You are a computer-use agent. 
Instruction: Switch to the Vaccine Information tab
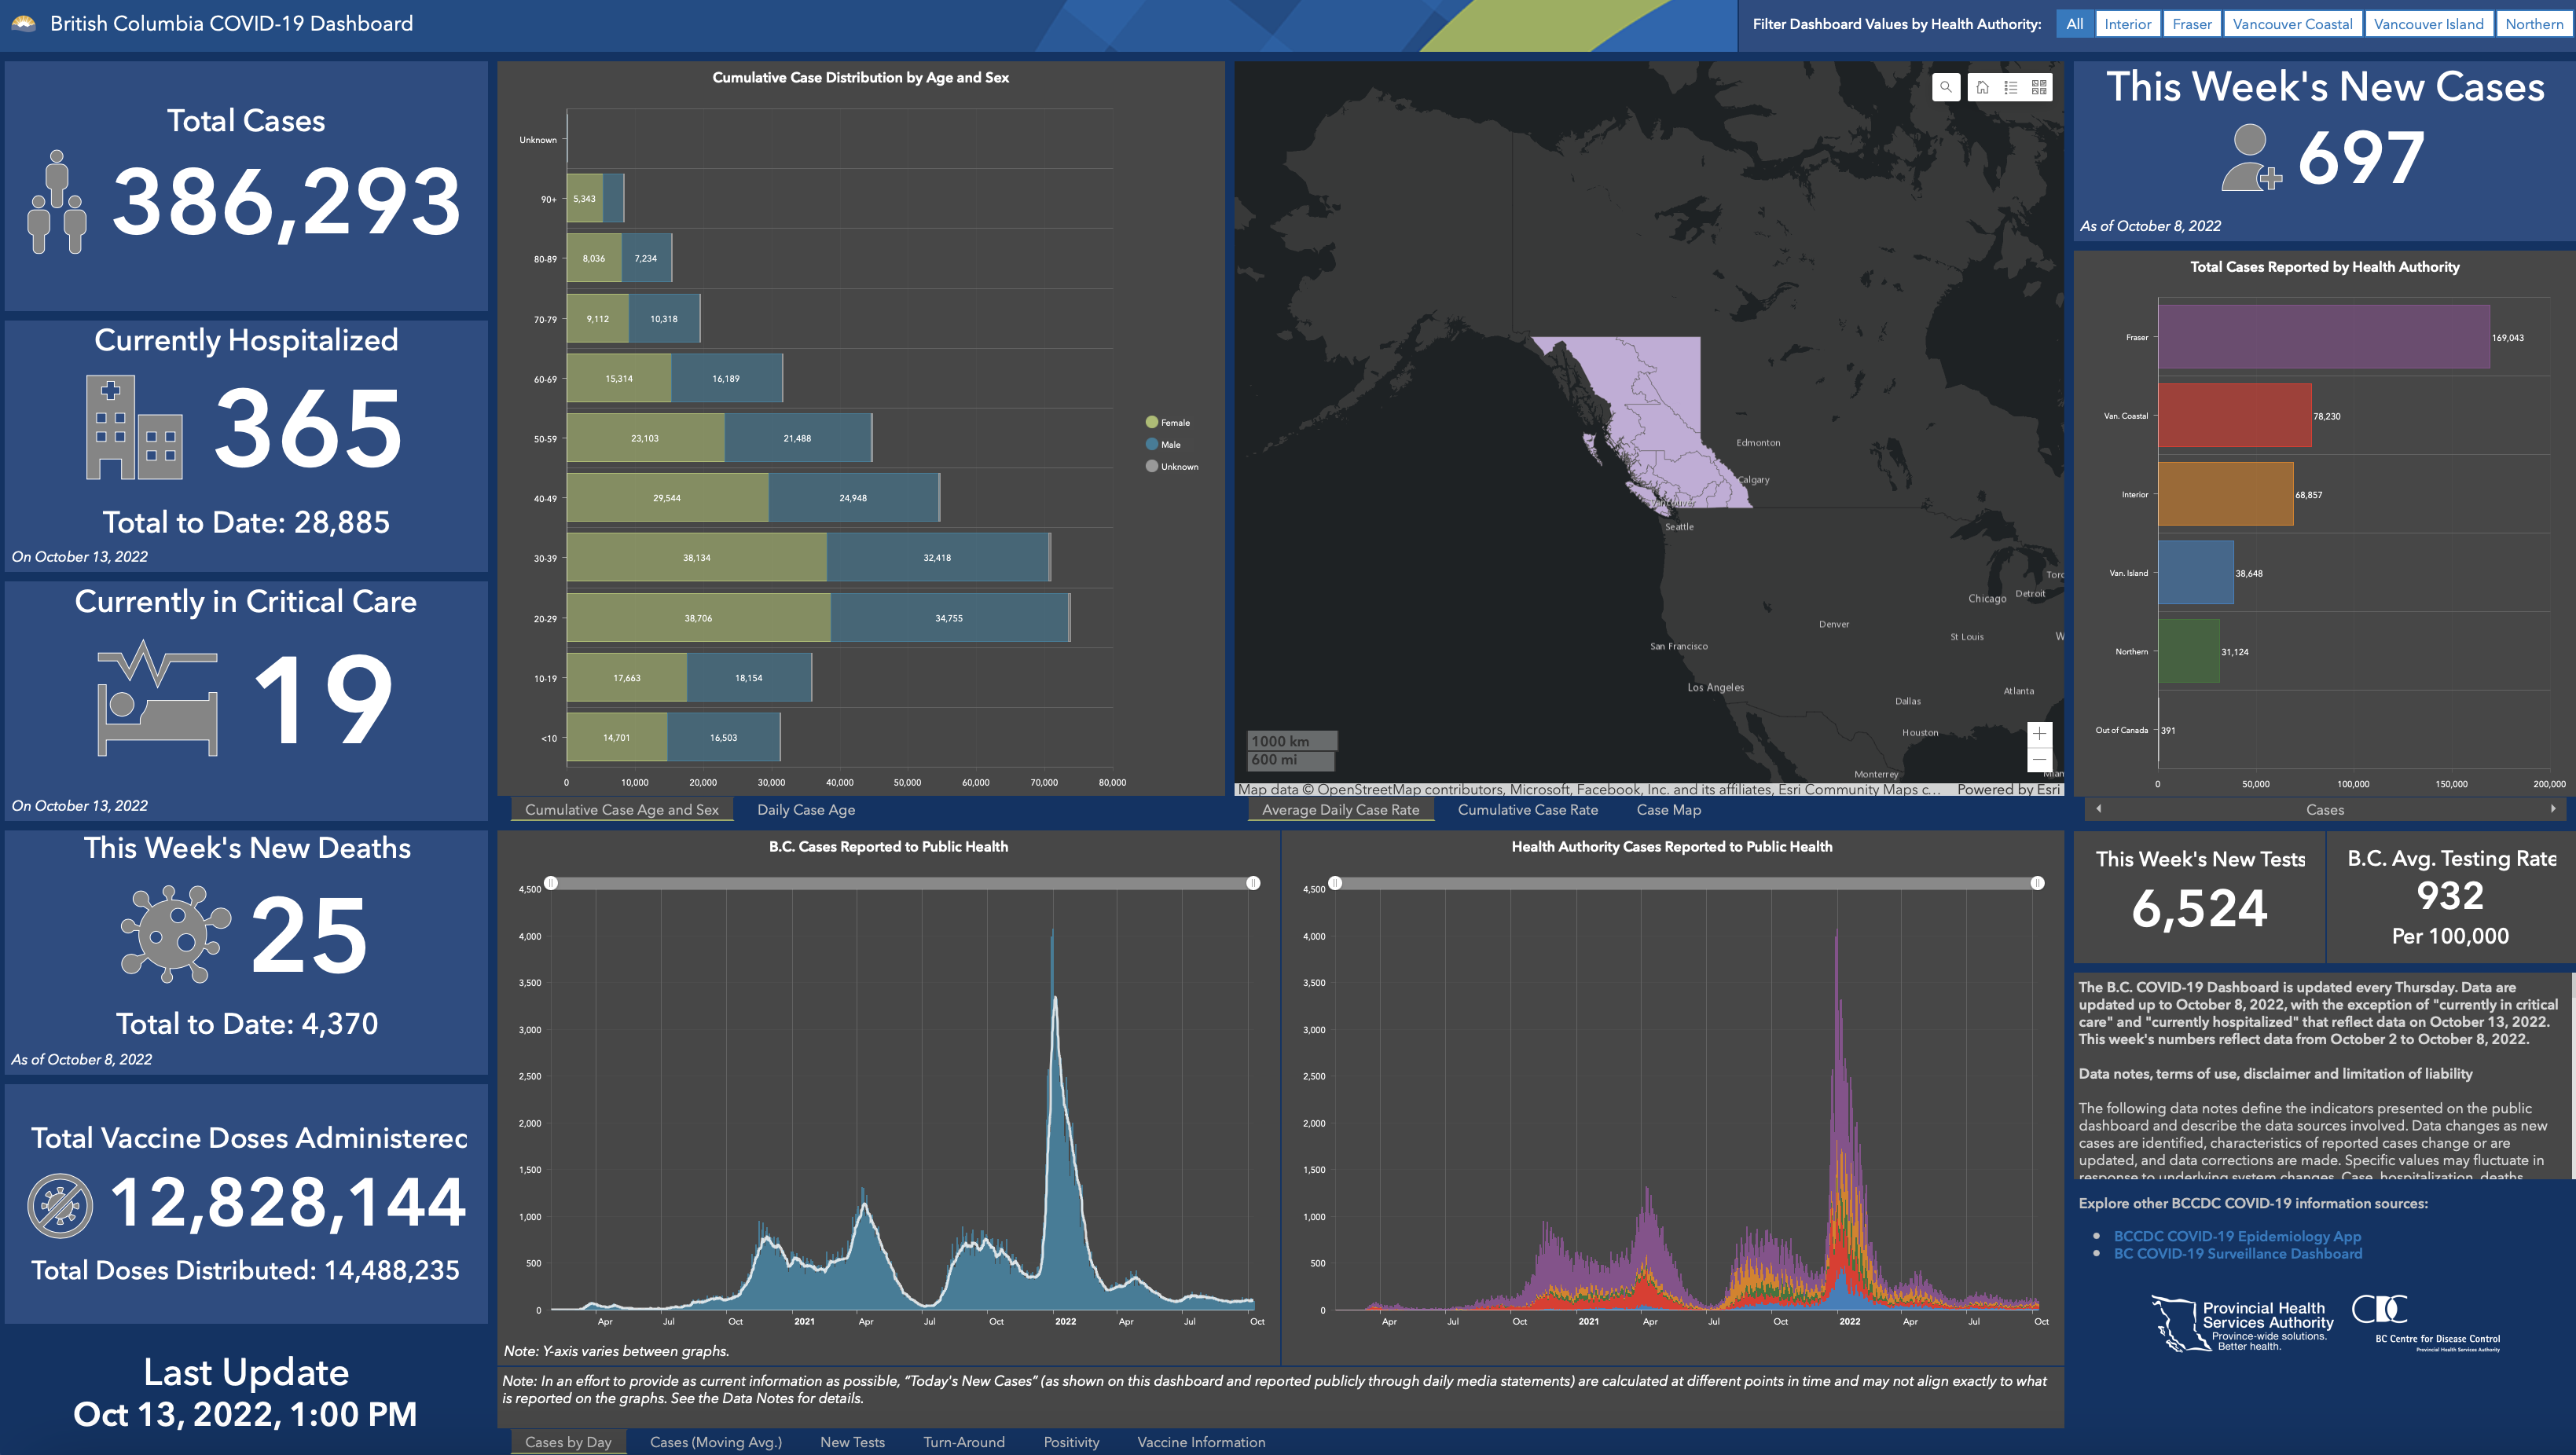pos(1200,1442)
